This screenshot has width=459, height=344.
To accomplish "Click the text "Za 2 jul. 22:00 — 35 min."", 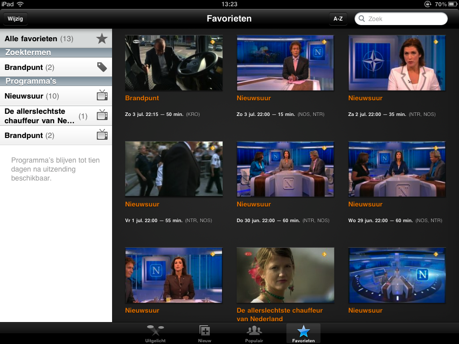I will tap(377, 114).
